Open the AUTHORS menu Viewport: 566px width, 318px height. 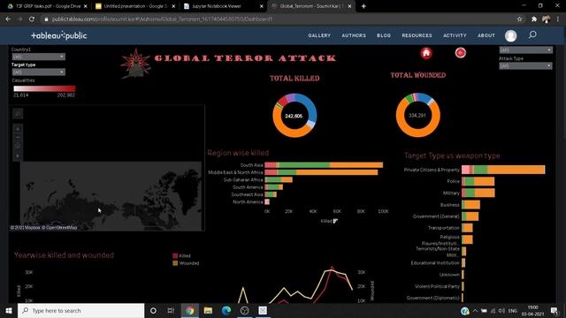(x=354, y=35)
